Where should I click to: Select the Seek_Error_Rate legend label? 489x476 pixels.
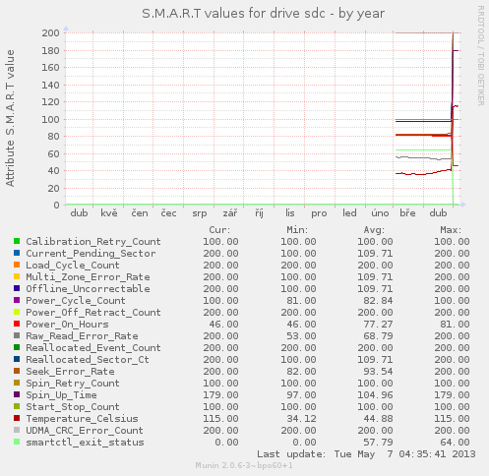pos(70,372)
